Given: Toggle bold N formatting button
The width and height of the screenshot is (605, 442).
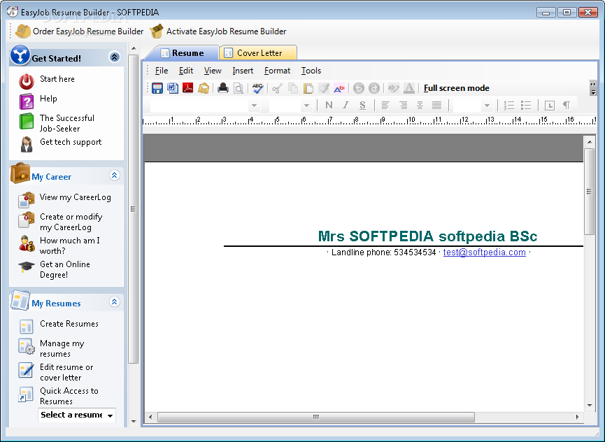Looking at the screenshot, I should [329, 105].
